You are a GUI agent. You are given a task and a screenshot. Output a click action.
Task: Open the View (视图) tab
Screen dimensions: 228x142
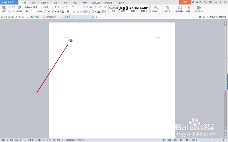(75, 3)
